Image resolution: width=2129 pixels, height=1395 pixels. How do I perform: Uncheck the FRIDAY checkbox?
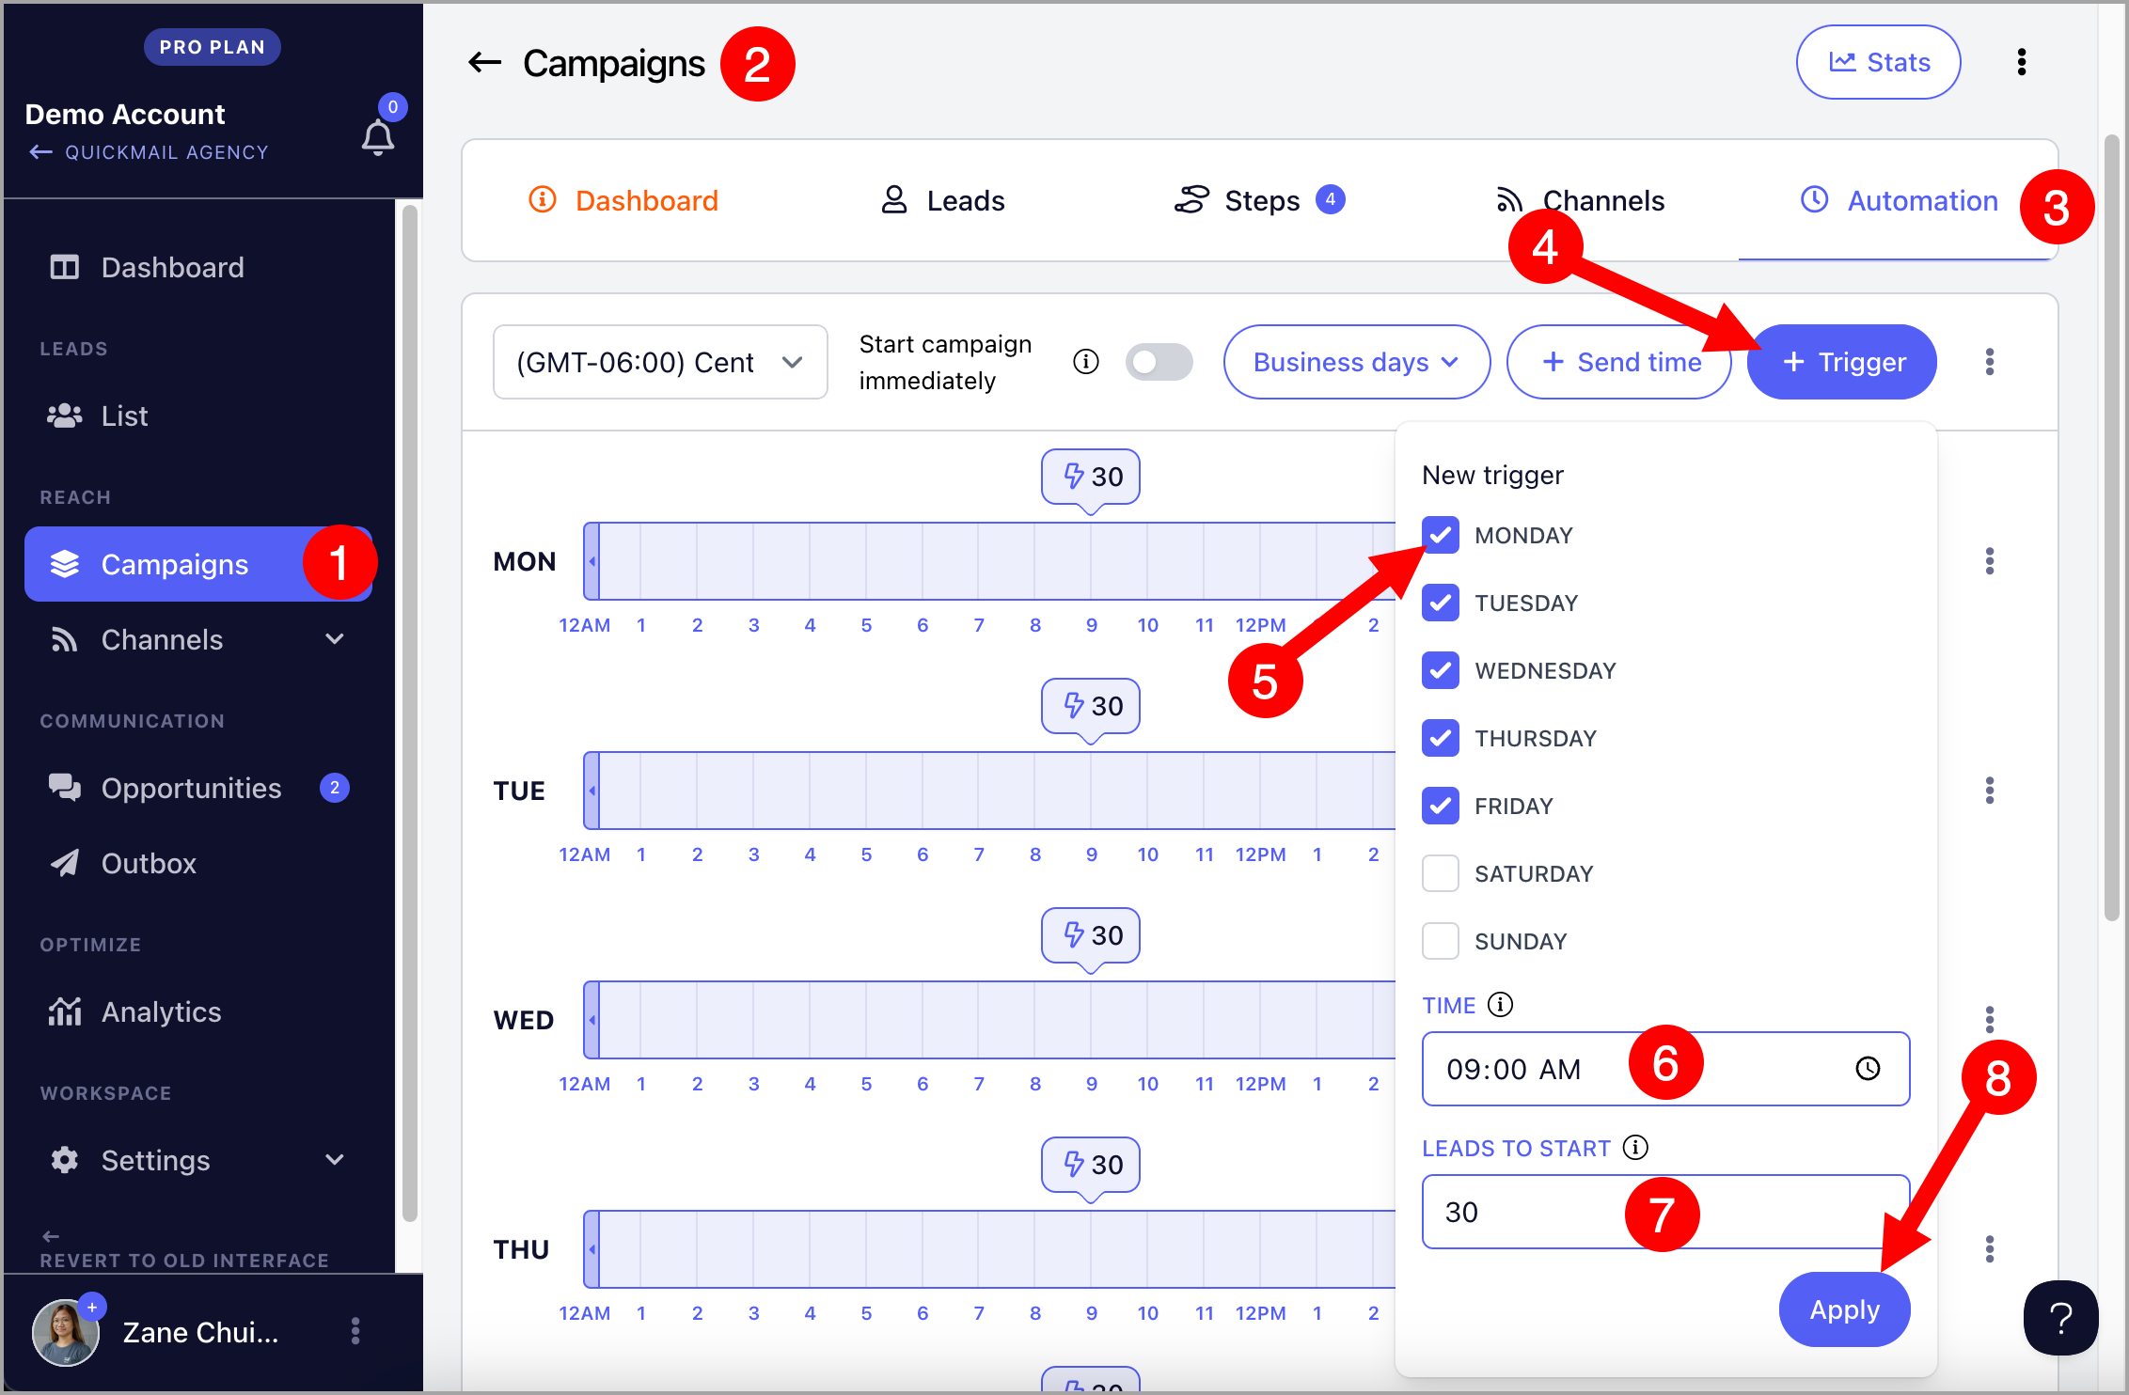click(x=1441, y=806)
